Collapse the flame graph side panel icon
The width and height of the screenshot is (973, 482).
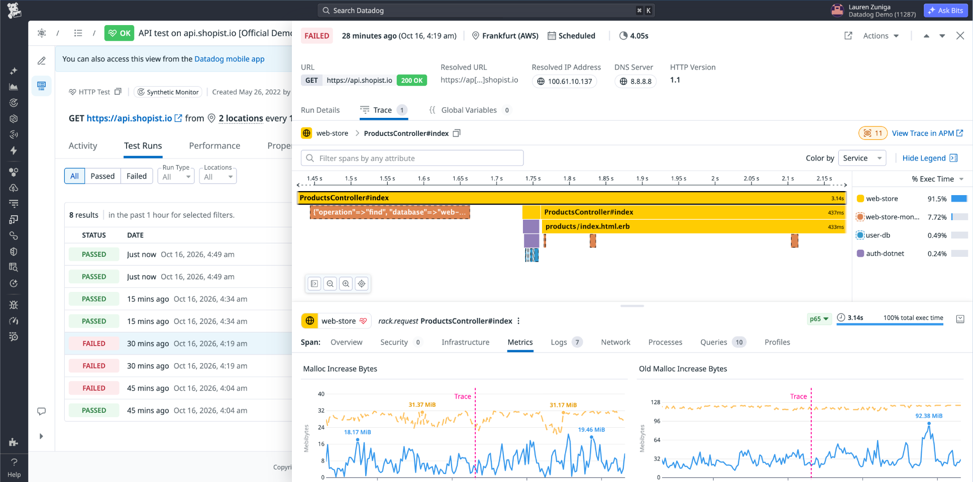[x=314, y=284]
